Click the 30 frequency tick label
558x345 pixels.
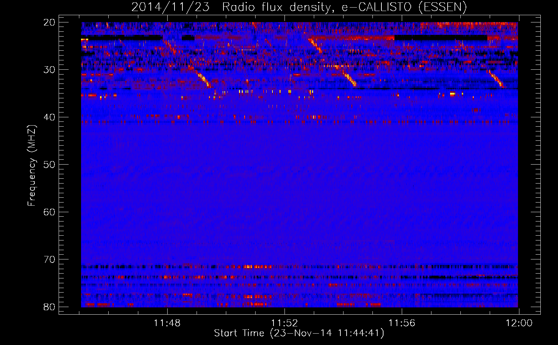coord(50,70)
